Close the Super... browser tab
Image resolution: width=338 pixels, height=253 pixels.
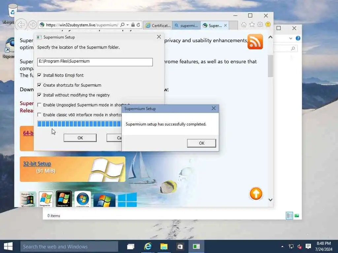coord(225,25)
